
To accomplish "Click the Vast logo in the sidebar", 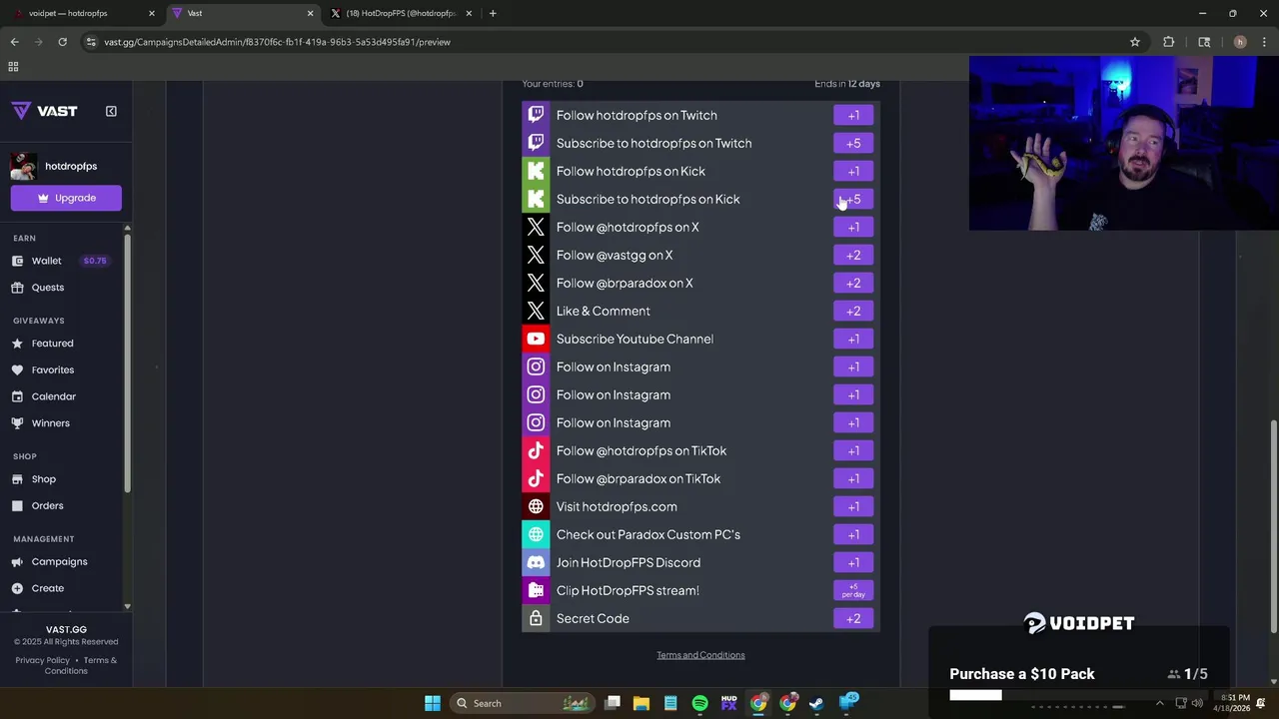I will pos(44,111).
